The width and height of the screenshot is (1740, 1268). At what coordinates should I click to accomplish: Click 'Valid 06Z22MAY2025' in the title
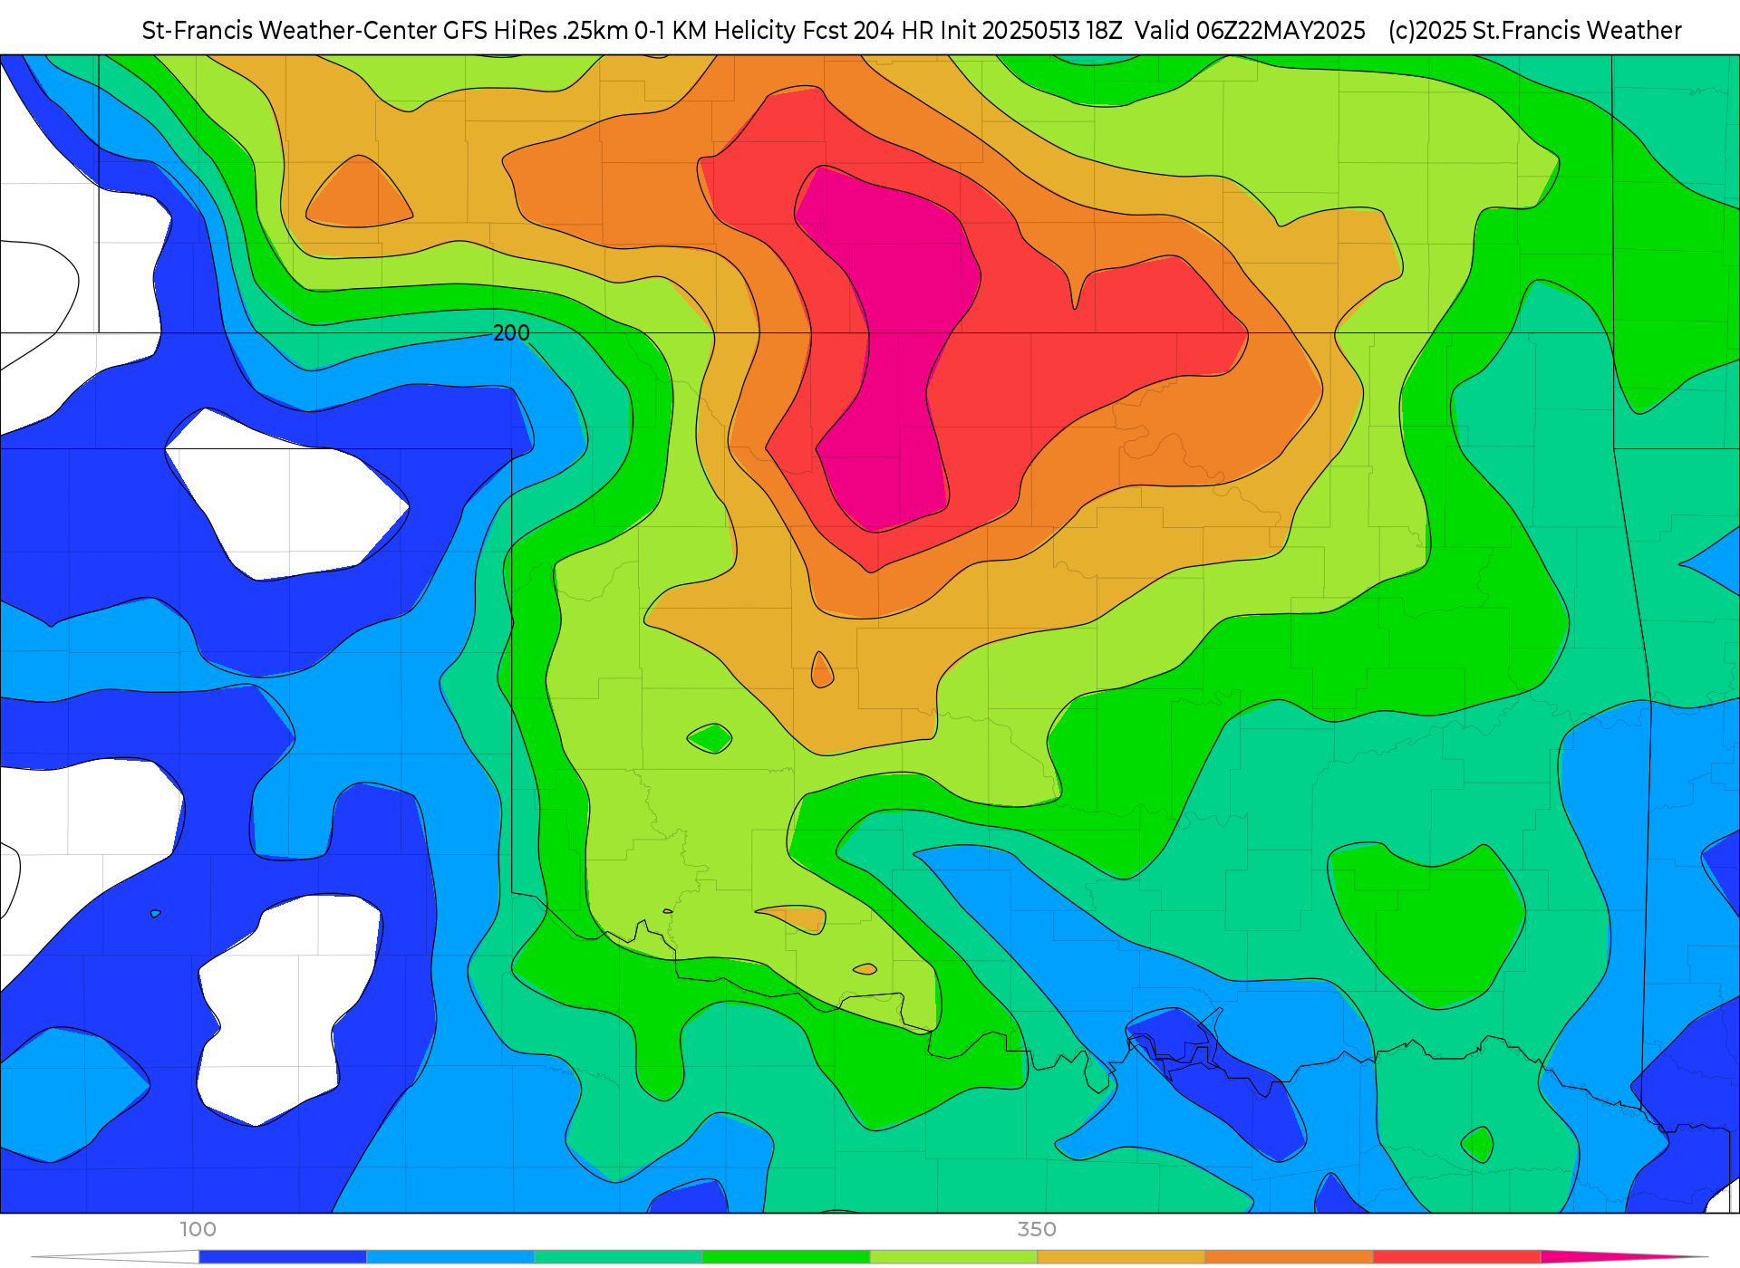click(1250, 31)
